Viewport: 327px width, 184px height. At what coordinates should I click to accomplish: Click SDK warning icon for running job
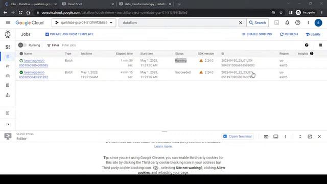click(x=201, y=60)
